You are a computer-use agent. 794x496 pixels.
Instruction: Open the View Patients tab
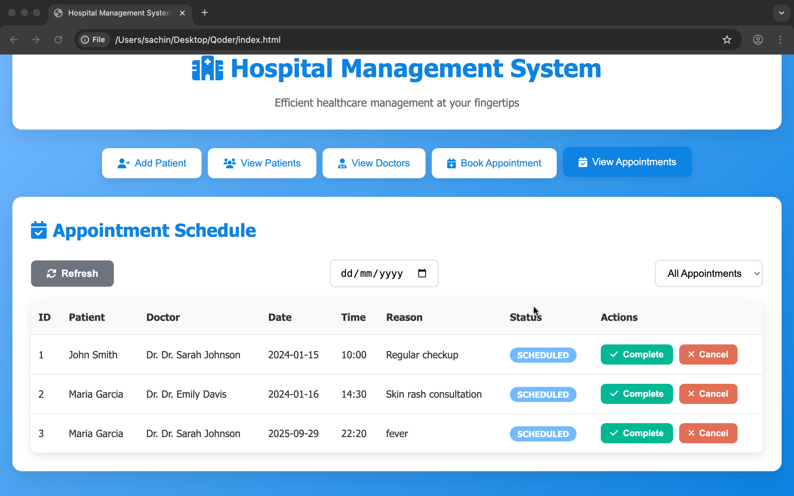point(262,163)
